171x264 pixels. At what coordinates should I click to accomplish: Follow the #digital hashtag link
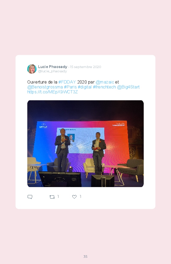point(85,87)
